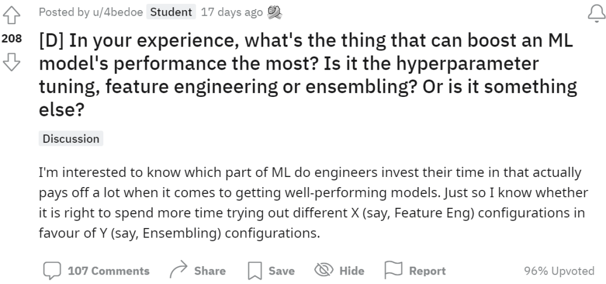The width and height of the screenshot is (606, 284).
Task: Open the u/4bedoe user profile
Action: (x=118, y=12)
